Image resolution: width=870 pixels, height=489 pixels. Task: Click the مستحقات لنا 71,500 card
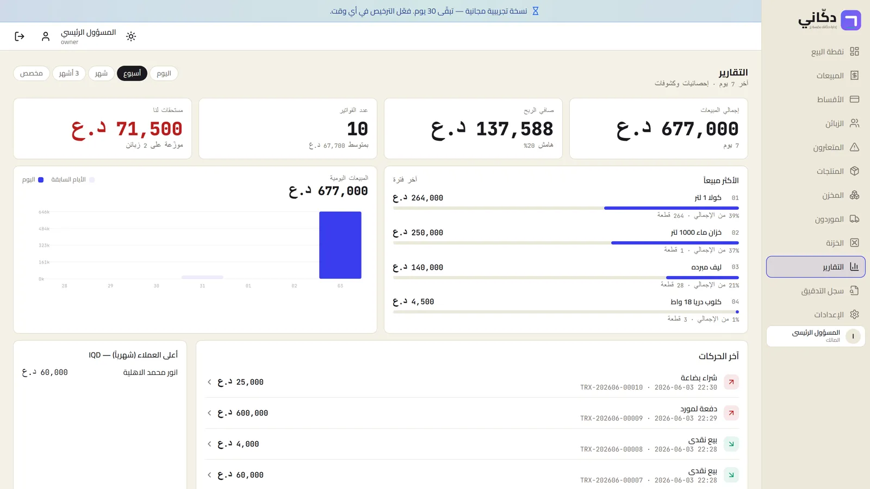click(102, 129)
